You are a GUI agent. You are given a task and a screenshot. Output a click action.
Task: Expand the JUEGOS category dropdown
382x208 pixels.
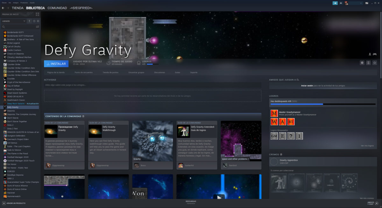[x=14, y=21]
